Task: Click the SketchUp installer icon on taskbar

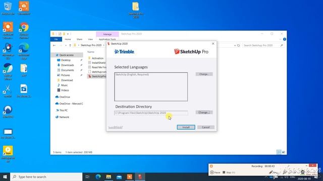Action: point(140,176)
